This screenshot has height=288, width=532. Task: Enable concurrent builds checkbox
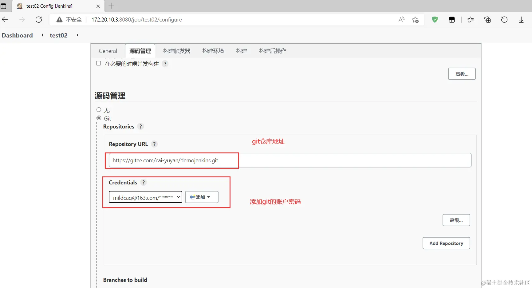coord(99,63)
